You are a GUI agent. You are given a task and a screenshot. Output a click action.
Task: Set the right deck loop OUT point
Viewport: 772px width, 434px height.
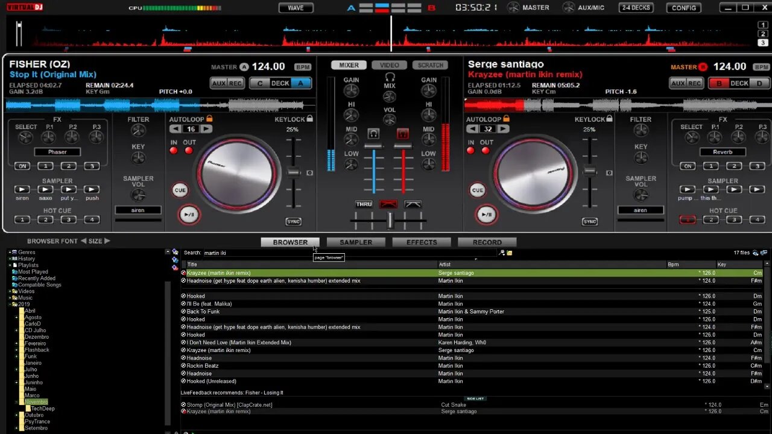[486, 151]
